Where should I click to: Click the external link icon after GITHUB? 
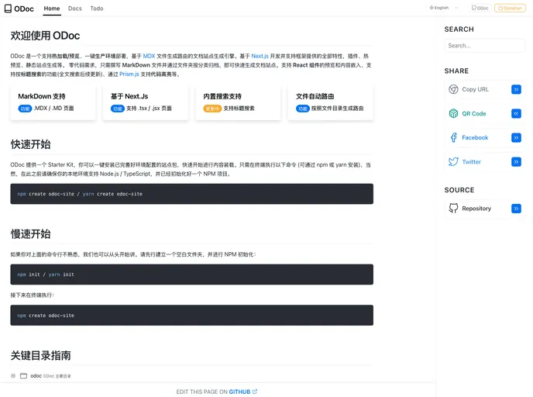tap(255, 392)
